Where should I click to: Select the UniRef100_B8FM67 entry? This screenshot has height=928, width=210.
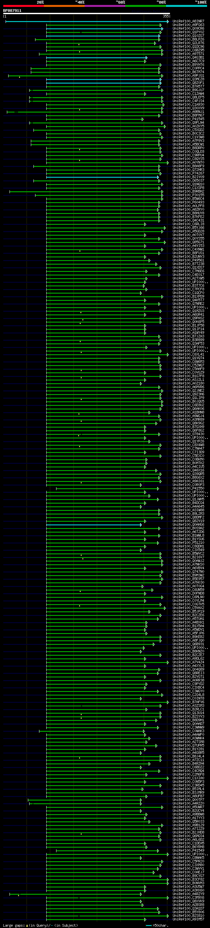pyautogui.click(x=188, y=115)
